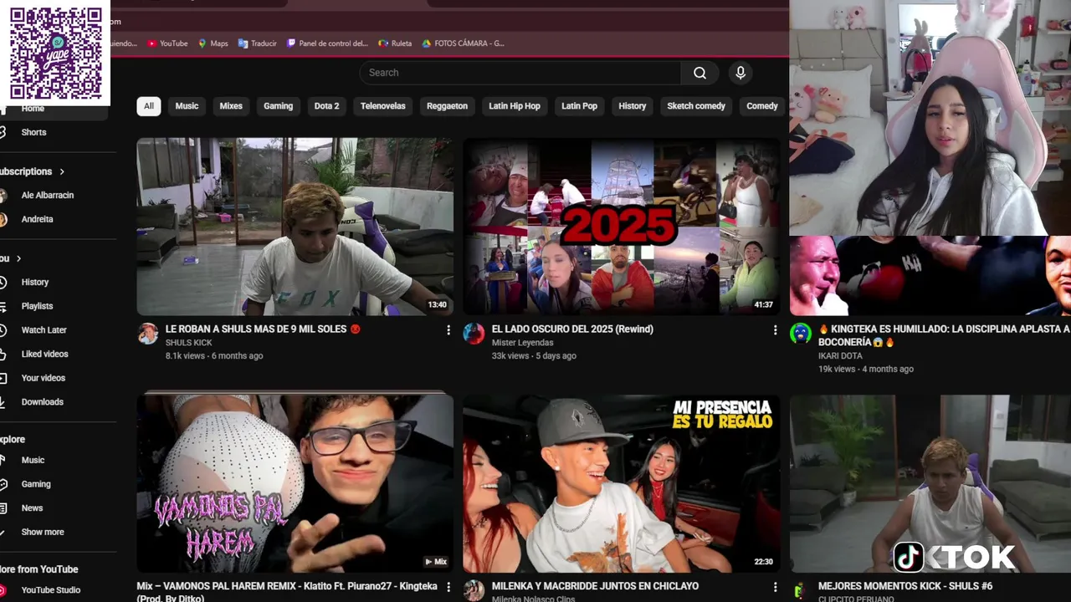Image resolution: width=1071 pixels, height=602 pixels.
Task: Open EL LADO OSCURO DEL 2025 title
Action: click(572, 329)
